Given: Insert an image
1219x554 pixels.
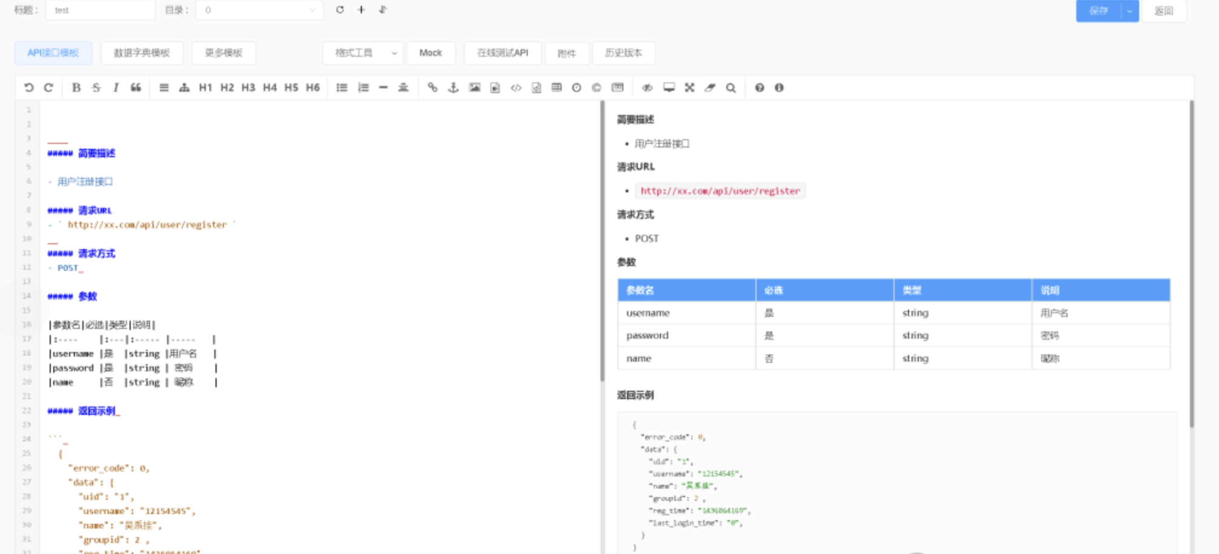Looking at the screenshot, I should [475, 88].
